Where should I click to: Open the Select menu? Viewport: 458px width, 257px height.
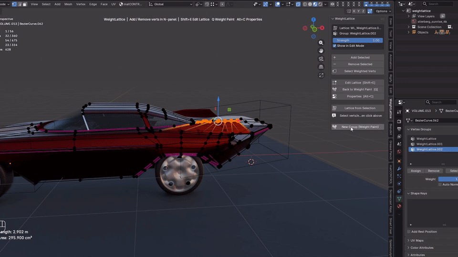coord(46,4)
